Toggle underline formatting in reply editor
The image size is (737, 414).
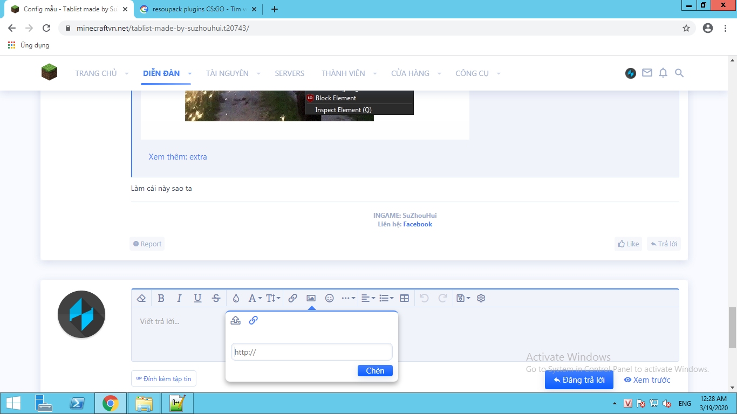point(197,298)
